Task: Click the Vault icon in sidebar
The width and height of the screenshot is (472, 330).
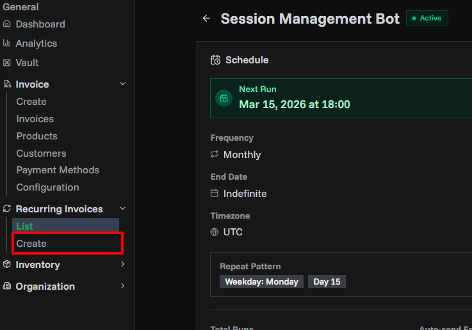Action: pos(7,63)
